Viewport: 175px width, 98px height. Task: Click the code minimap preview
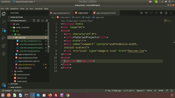[x=168, y=21]
